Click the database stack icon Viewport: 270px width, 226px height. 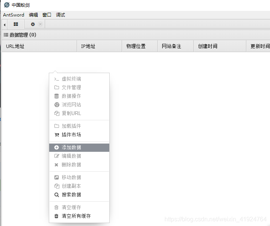coord(56,96)
